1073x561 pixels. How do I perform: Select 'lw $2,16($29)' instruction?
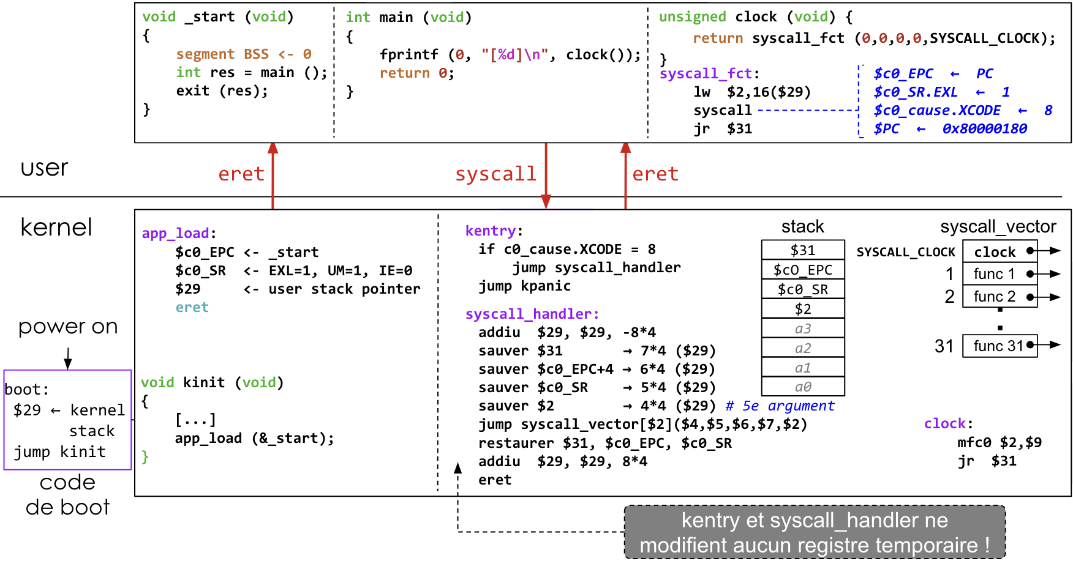pos(752,92)
